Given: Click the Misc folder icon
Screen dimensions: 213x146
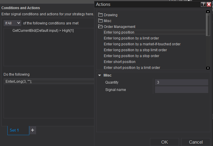Looking at the screenshot, I should coord(100,21).
